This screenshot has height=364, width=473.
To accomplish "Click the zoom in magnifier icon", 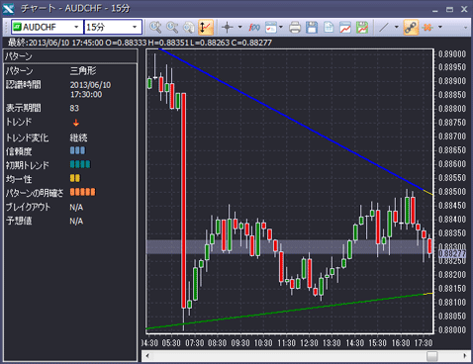I will [x=155, y=27].
